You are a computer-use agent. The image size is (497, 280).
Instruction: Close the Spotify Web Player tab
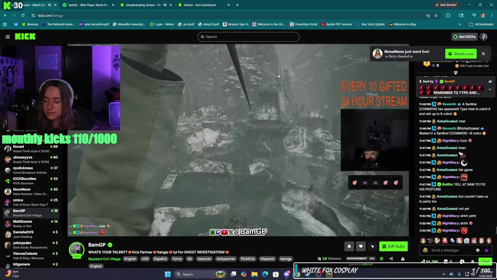pyautogui.click(x=113, y=5)
